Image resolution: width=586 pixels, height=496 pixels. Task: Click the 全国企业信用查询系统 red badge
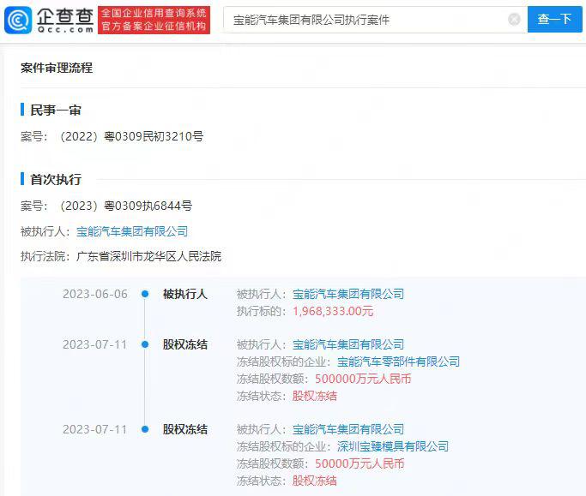[x=154, y=13]
